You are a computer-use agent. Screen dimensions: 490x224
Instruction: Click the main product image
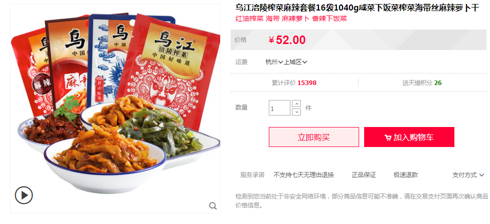(115, 108)
